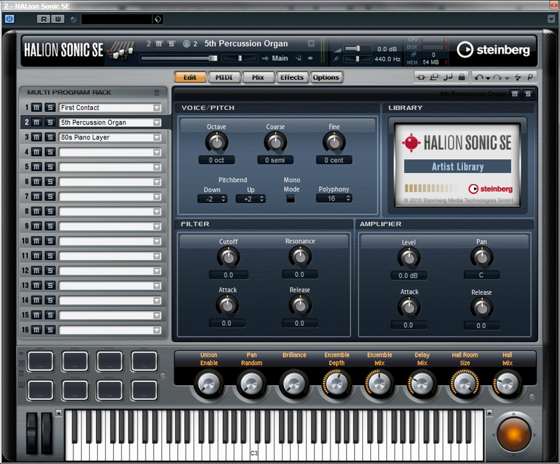Click the undo arrow icon

[x=478, y=77]
